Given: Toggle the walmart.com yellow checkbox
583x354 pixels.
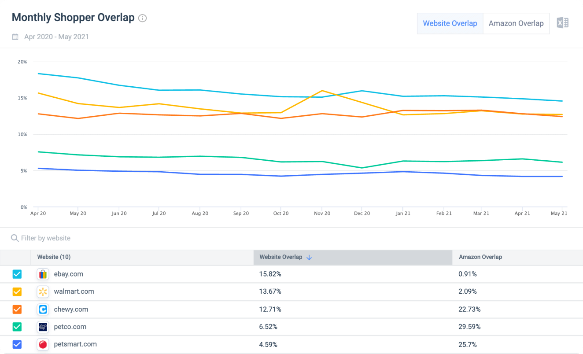Looking at the screenshot, I should [x=17, y=292].
